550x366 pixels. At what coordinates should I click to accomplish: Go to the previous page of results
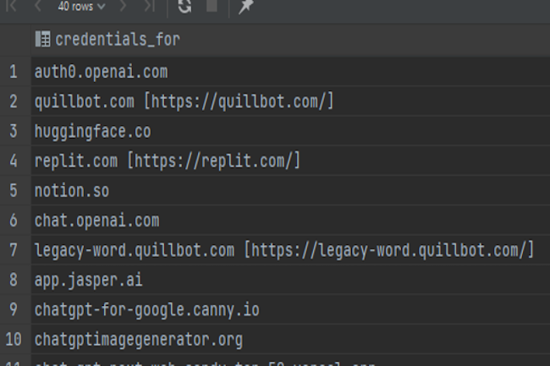(37, 6)
